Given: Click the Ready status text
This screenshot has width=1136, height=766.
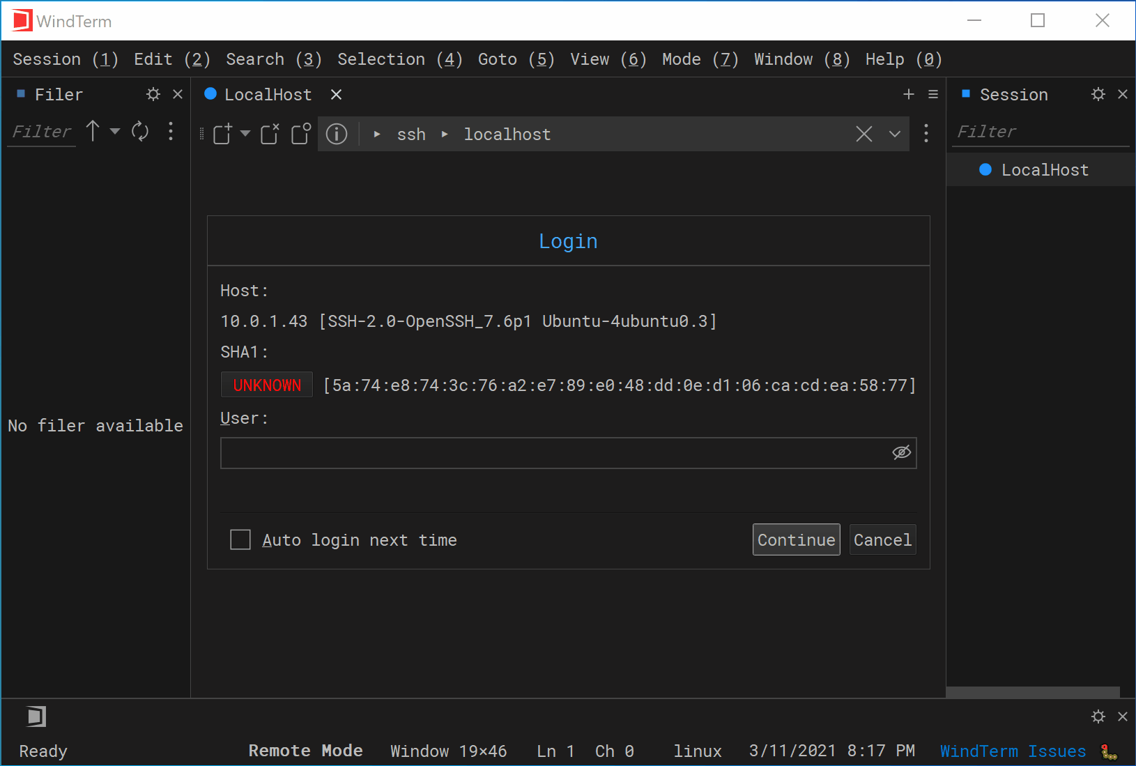Looking at the screenshot, I should [43, 751].
